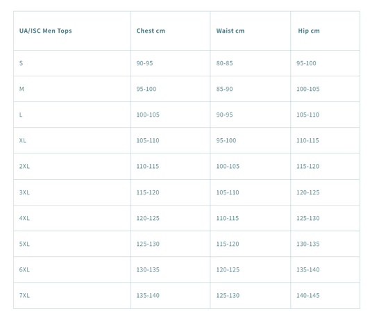Select chest value 120-125 for size 4XL
Viewport: 370px width, 318px height.
[148, 218]
